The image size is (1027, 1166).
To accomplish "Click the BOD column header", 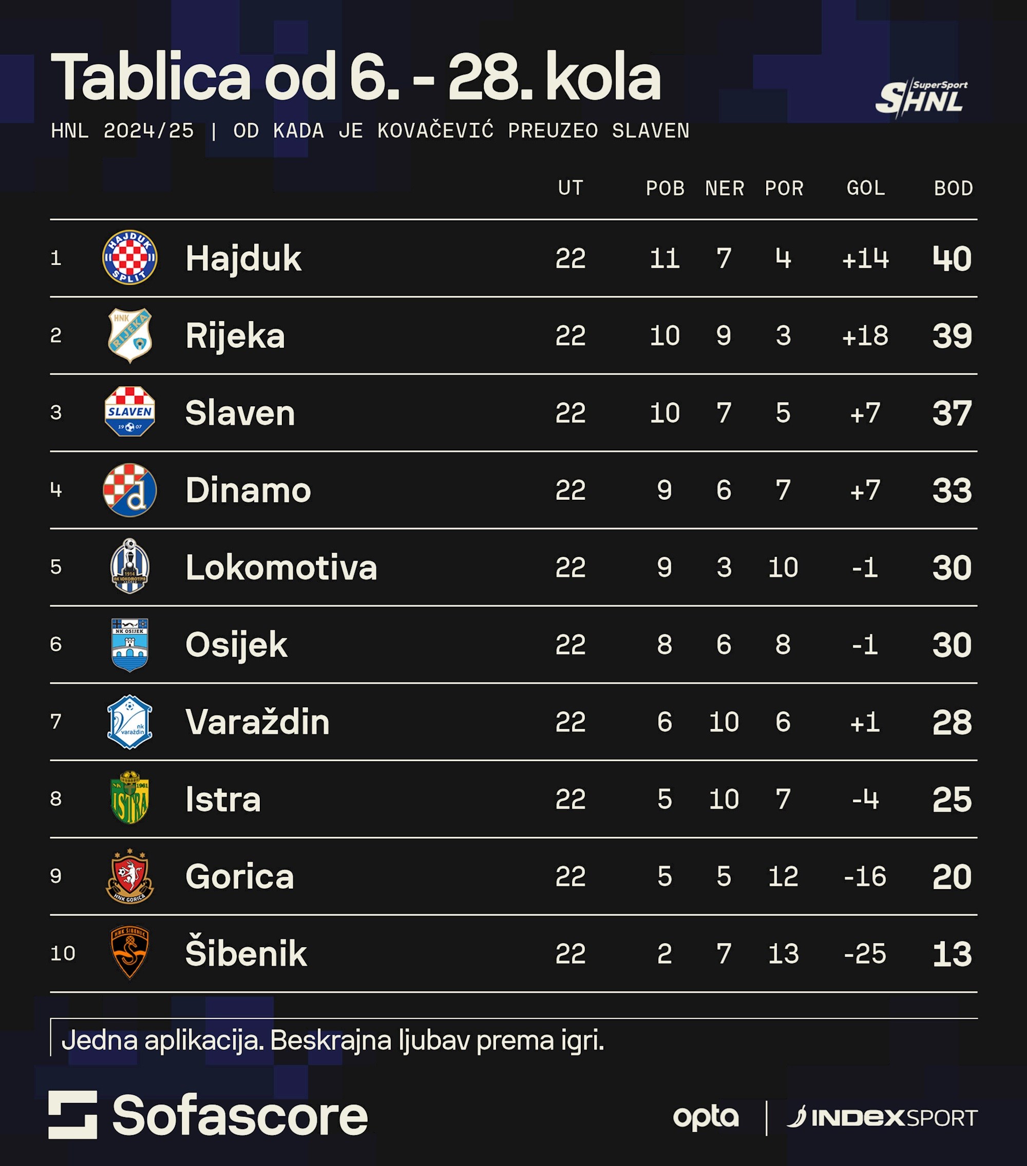I will point(954,189).
